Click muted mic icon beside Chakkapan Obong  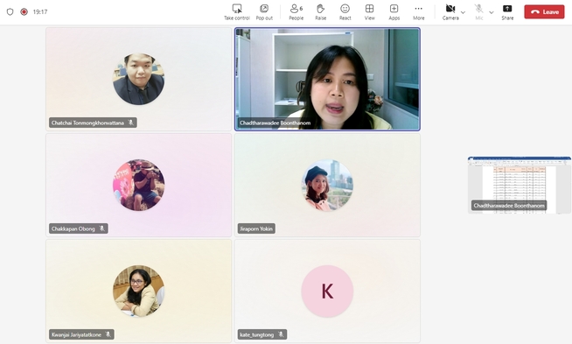[x=101, y=228]
